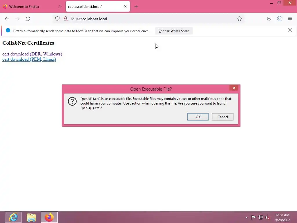Click the insecure connection padlock icon
This screenshot has width=297, height=223.
(x=66, y=19)
